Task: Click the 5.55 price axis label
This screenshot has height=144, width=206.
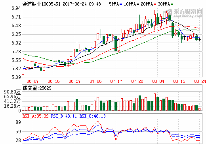Action: (x=16, y=60)
